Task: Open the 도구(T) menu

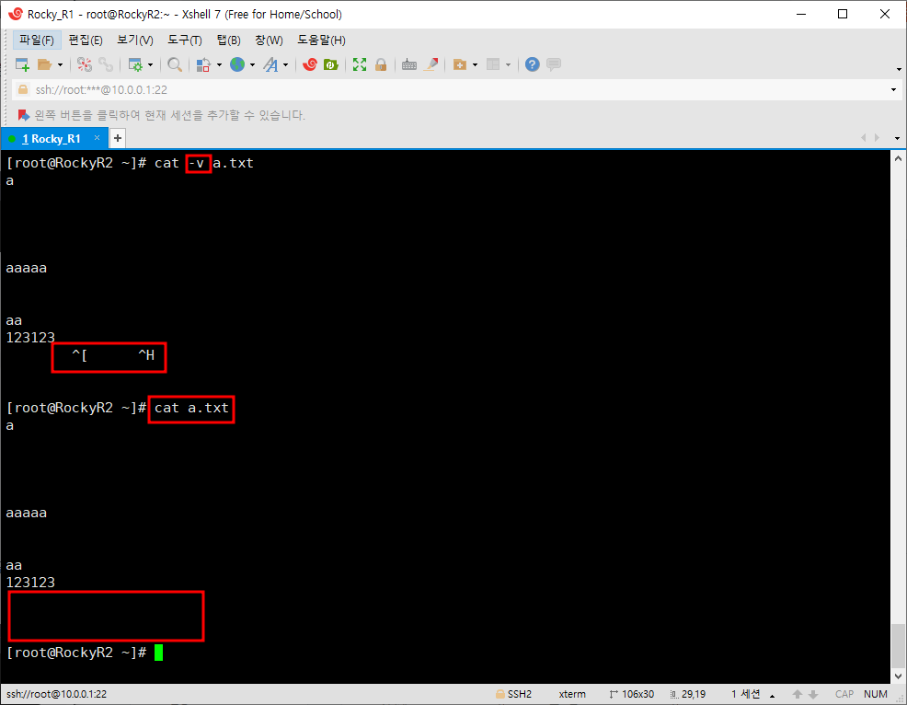Action: pyautogui.click(x=185, y=40)
